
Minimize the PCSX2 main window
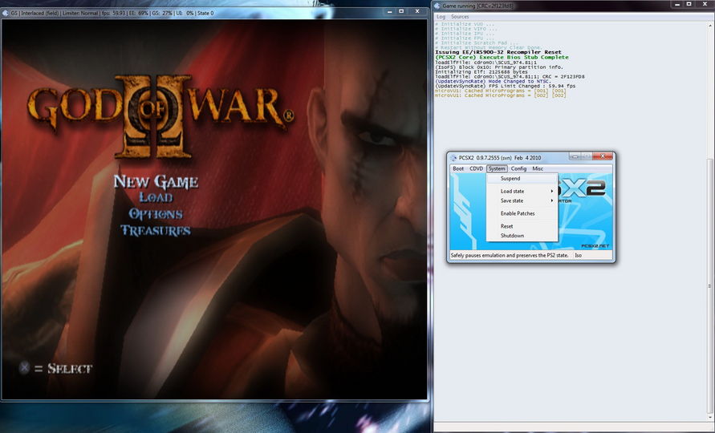(x=575, y=156)
